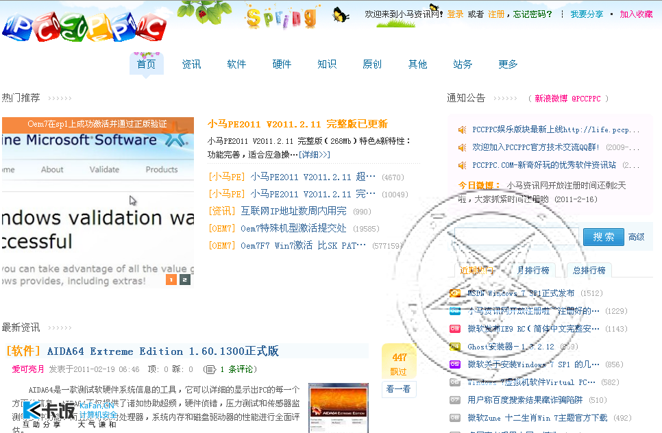Click the PCCPPC colorful cube logo

coord(84,27)
